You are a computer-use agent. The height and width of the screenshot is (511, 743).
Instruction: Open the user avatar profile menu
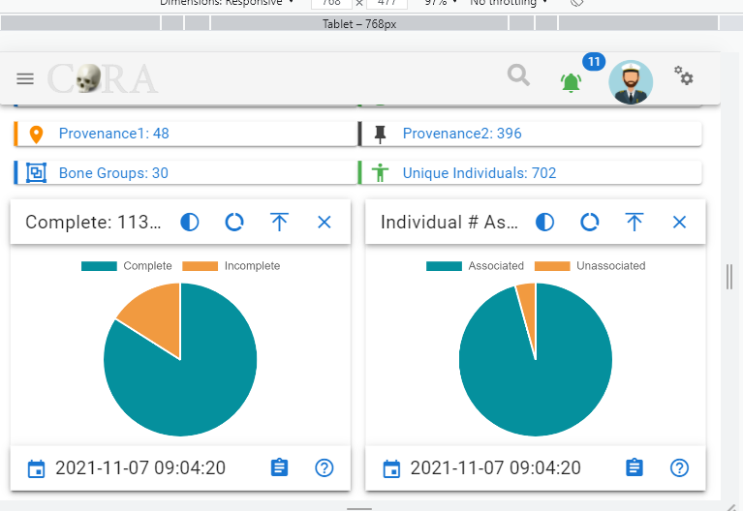point(631,82)
